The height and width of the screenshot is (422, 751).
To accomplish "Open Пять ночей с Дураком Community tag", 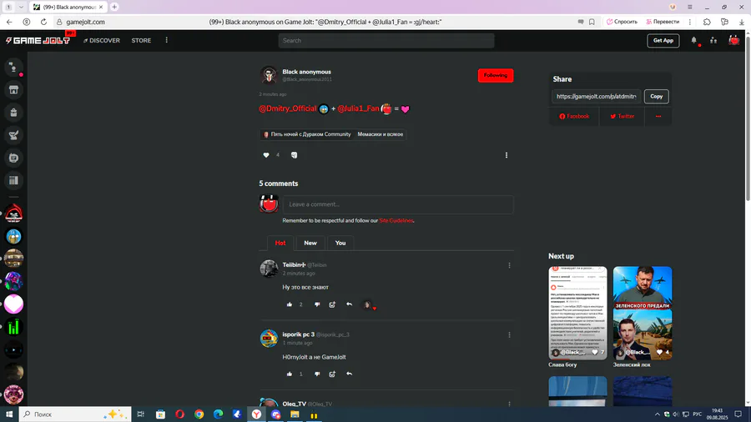I will (x=307, y=134).
